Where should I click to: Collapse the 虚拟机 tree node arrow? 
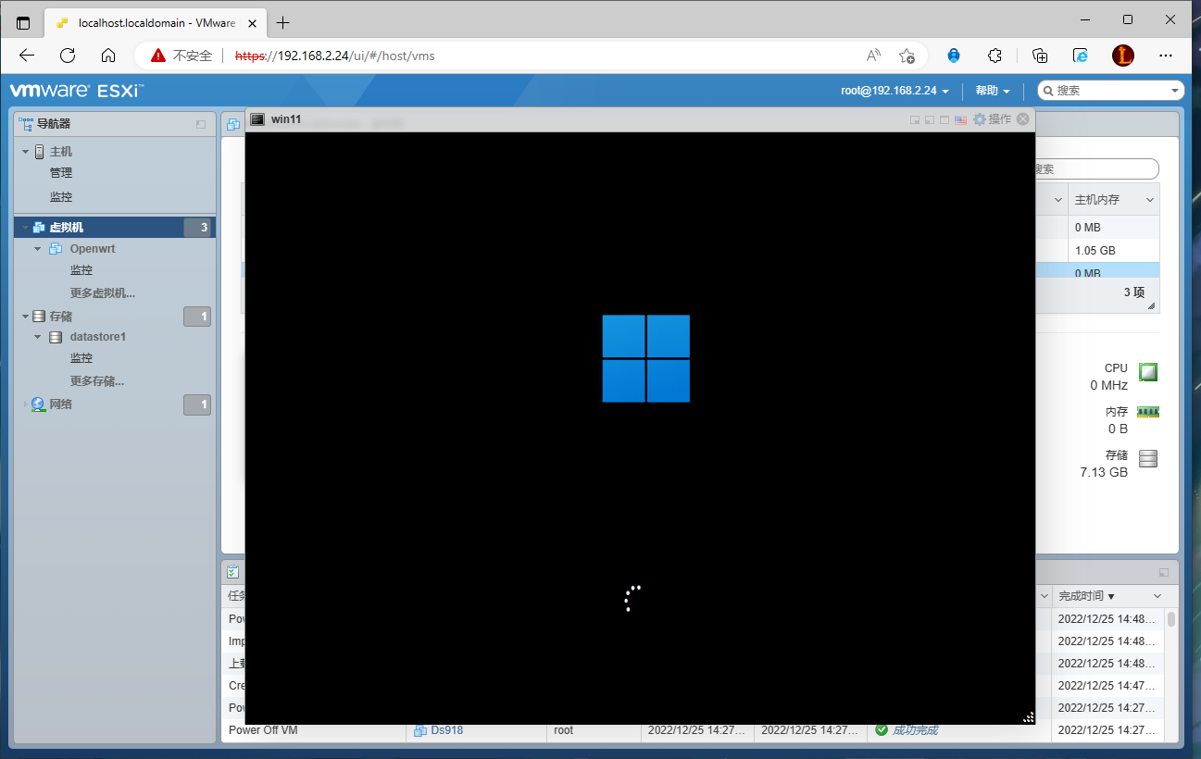[26, 227]
